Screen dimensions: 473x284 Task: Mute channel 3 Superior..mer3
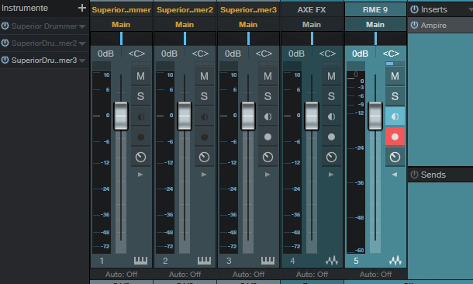(268, 76)
